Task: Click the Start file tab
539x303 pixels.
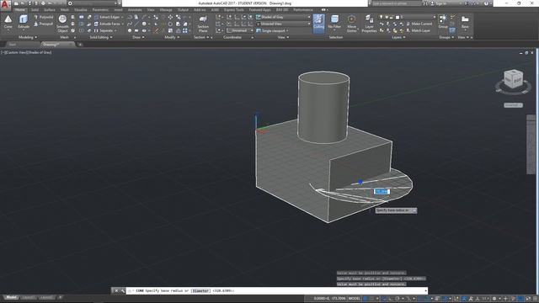Action: tap(13, 45)
